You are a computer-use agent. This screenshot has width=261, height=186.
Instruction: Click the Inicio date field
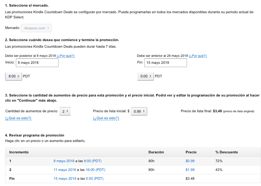click(x=37, y=63)
